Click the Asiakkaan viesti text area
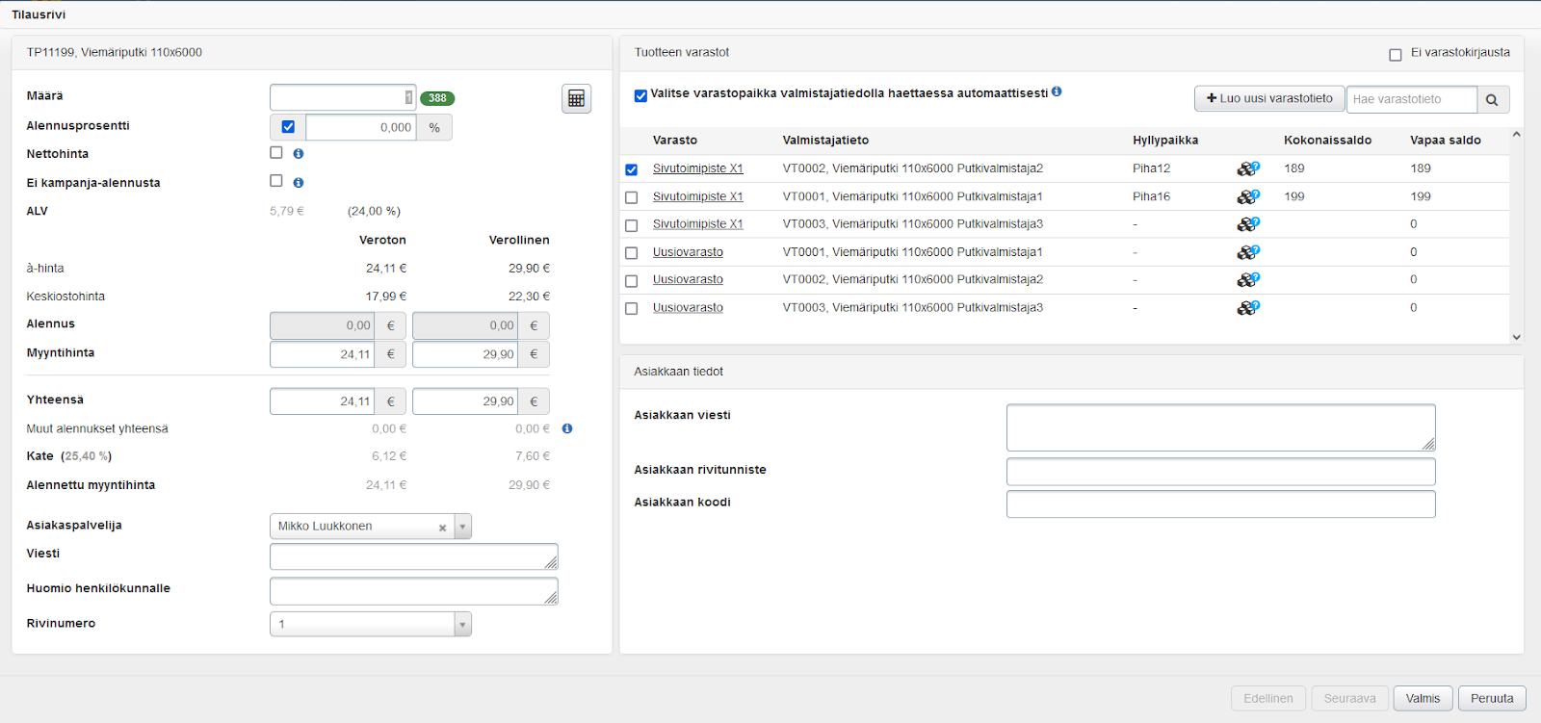 1220,427
